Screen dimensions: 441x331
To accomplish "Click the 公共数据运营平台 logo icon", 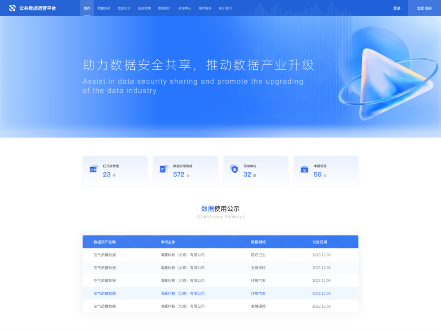I will [x=12, y=8].
